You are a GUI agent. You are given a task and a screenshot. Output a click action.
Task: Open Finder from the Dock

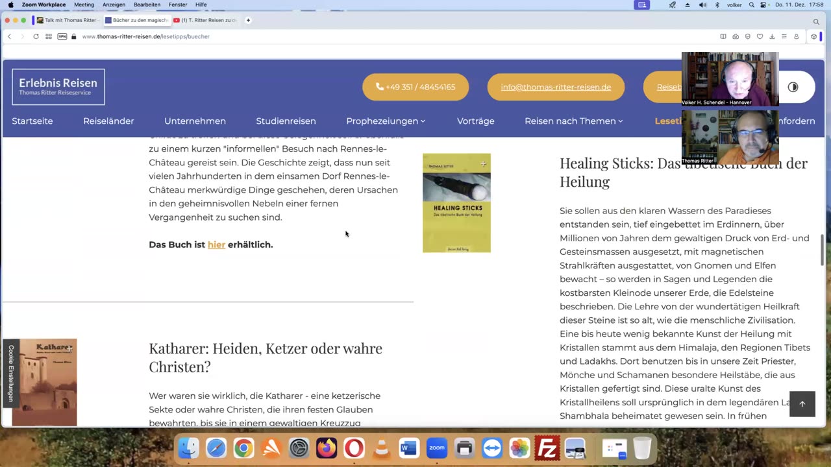(x=188, y=448)
